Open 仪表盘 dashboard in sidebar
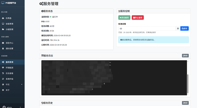The image size is (197, 108). point(12,18)
